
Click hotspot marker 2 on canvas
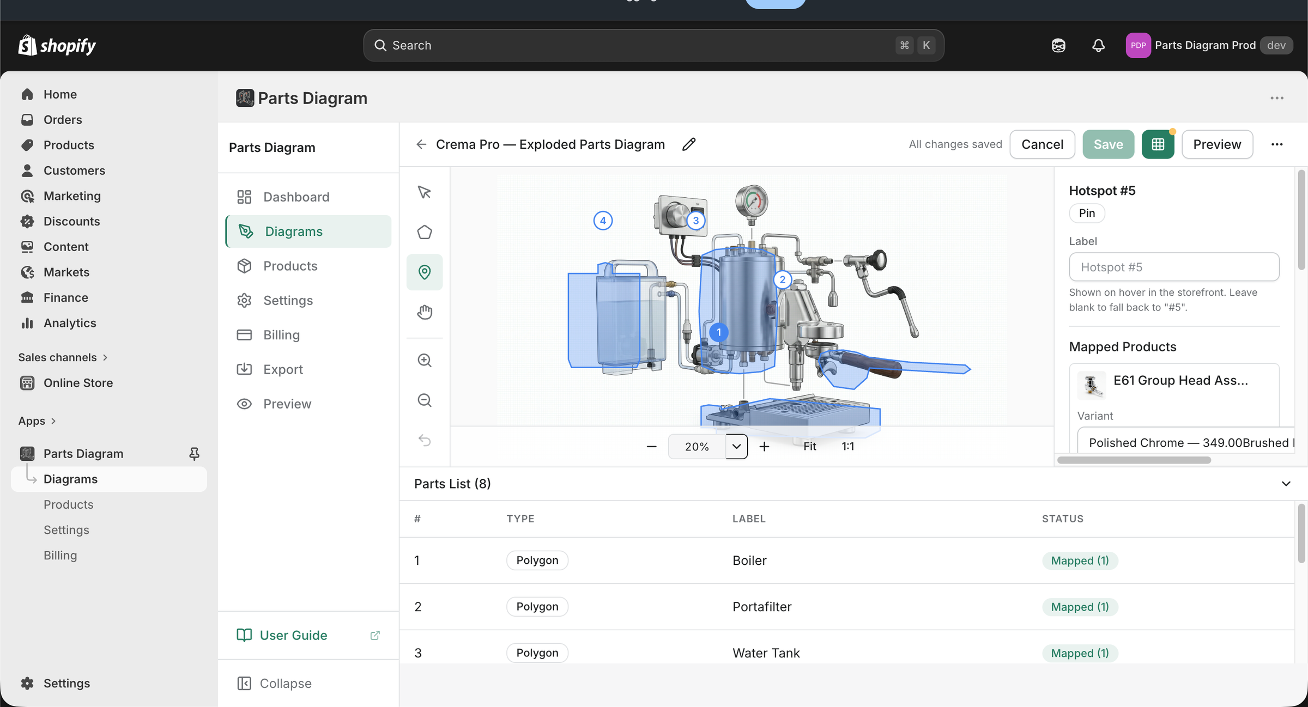(x=783, y=279)
